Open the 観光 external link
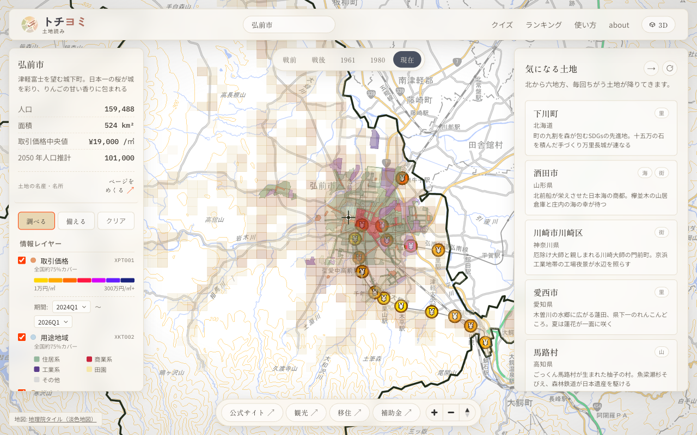Image resolution: width=697 pixels, height=435 pixels. [306, 413]
